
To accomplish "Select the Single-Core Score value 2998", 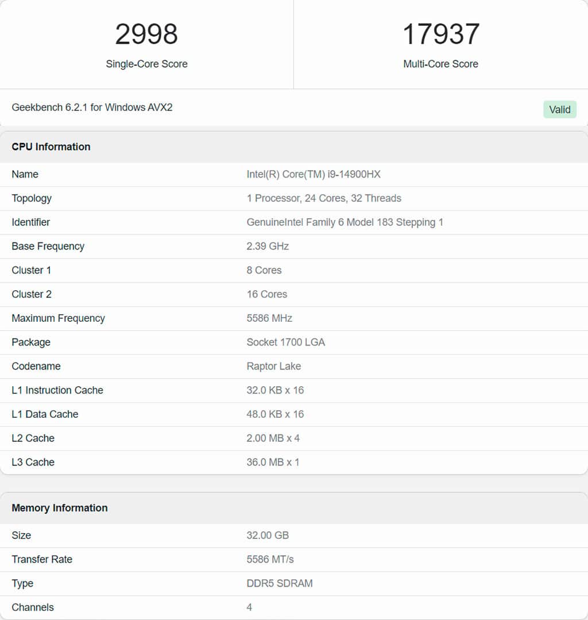I will tap(146, 34).
